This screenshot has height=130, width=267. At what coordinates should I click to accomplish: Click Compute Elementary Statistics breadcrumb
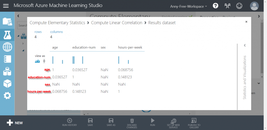[x=57, y=23]
